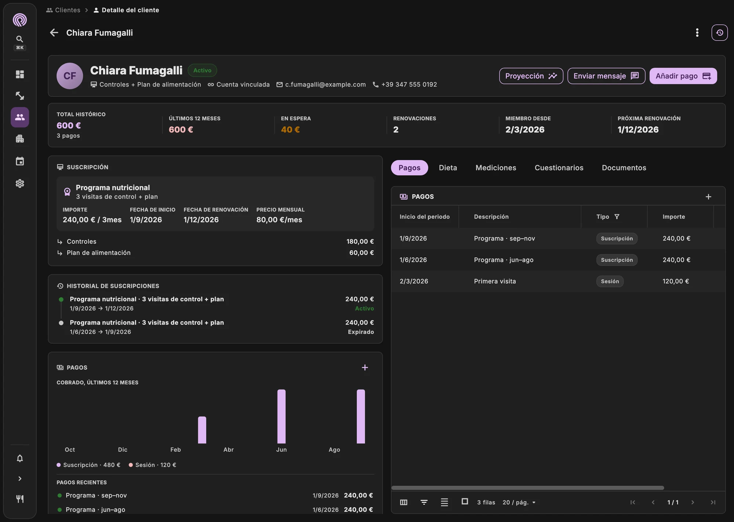734x522 pixels.
Task: Toggle Suscripción · 480 € legend item
Action: coord(88,465)
